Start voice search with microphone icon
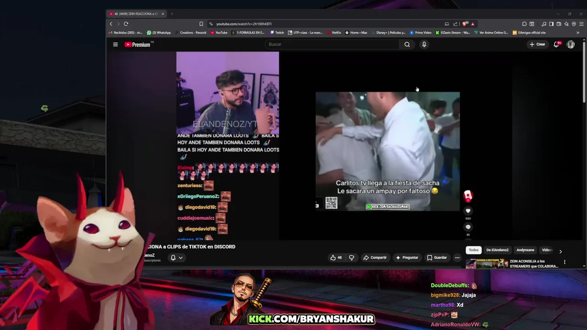The image size is (587, 330). pyautogui.click(x=424, y=44)
